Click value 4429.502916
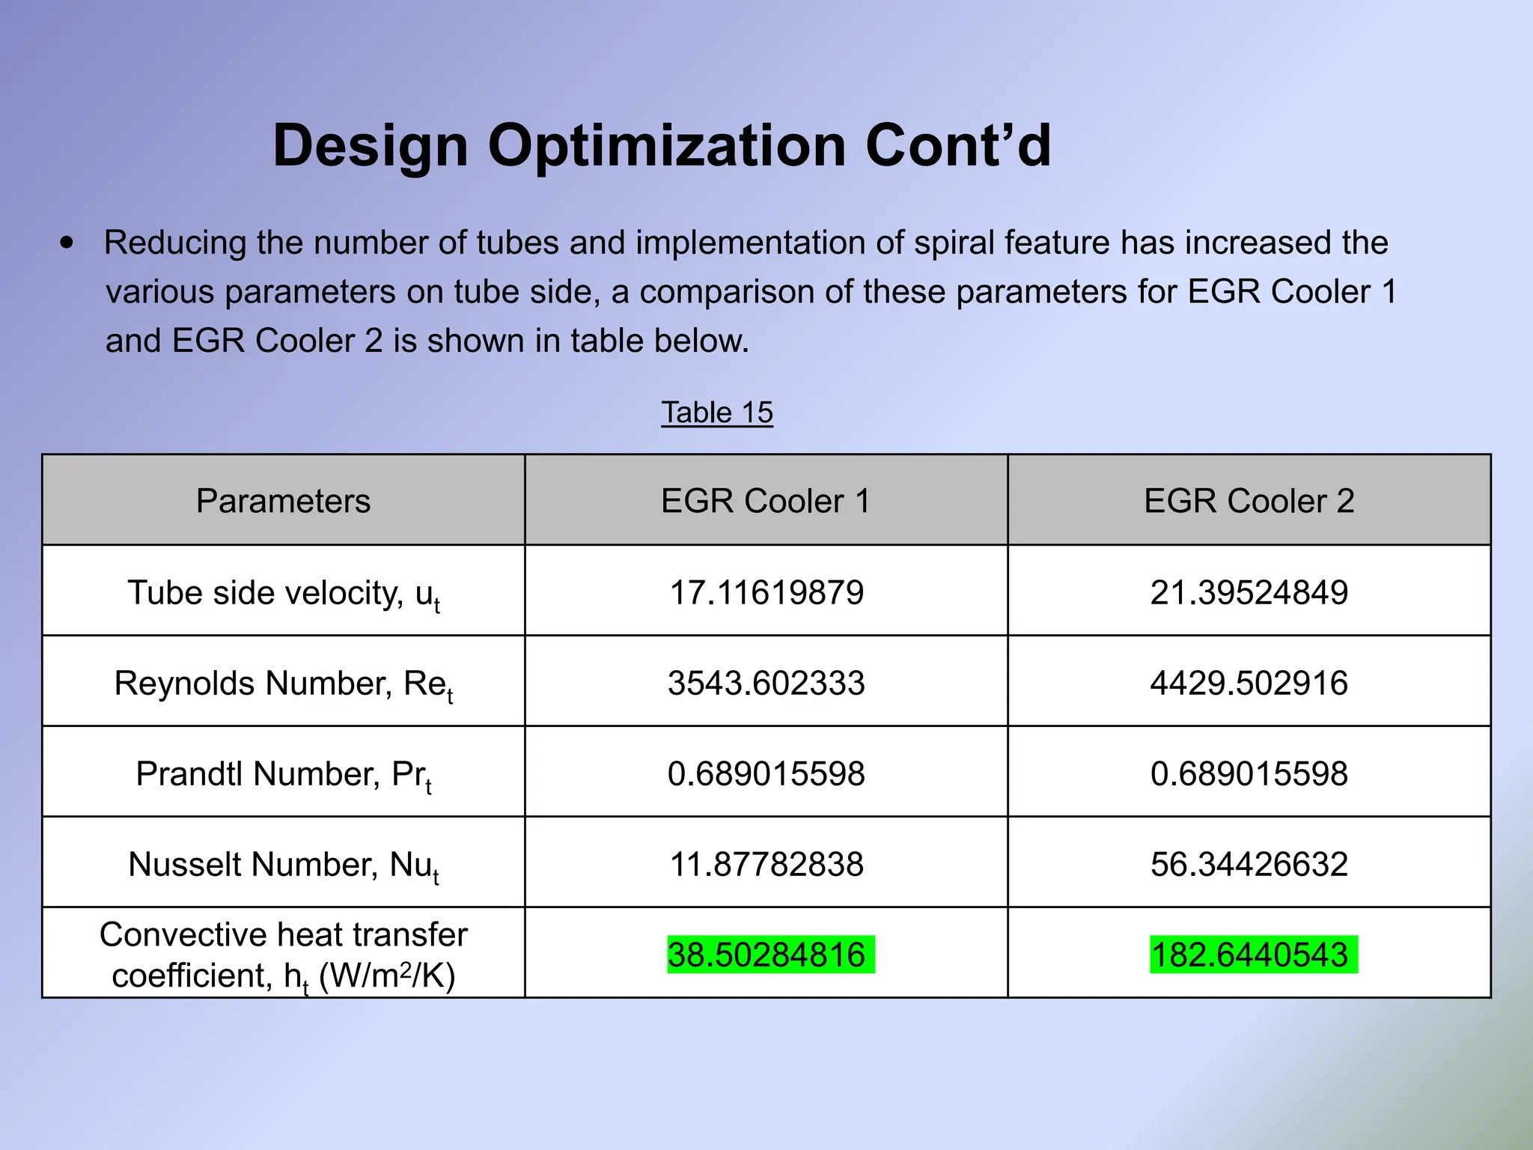Screen dimensions: 1533x1150 pyautogui.click(x=1249, y=683)
